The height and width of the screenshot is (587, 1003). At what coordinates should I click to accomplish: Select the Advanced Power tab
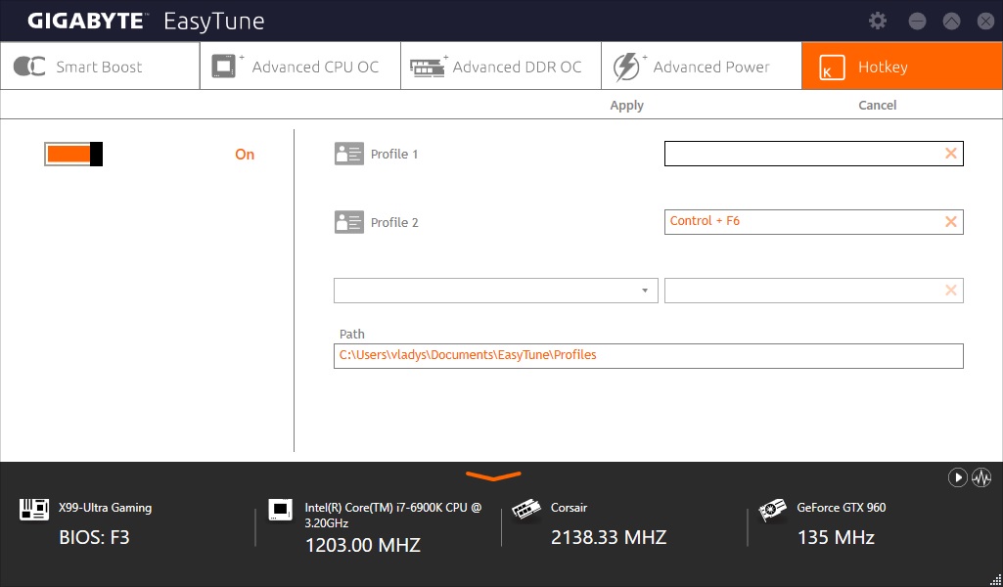pos(701,66)
